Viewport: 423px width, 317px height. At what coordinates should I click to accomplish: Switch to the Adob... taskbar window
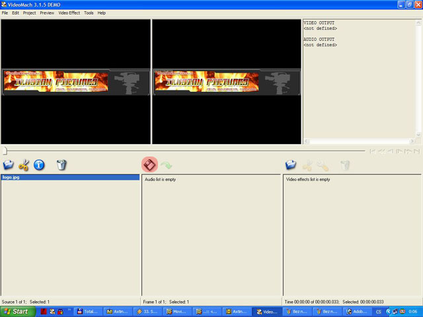point(356,312)
